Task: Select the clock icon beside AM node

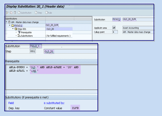Action: [9, 22]
